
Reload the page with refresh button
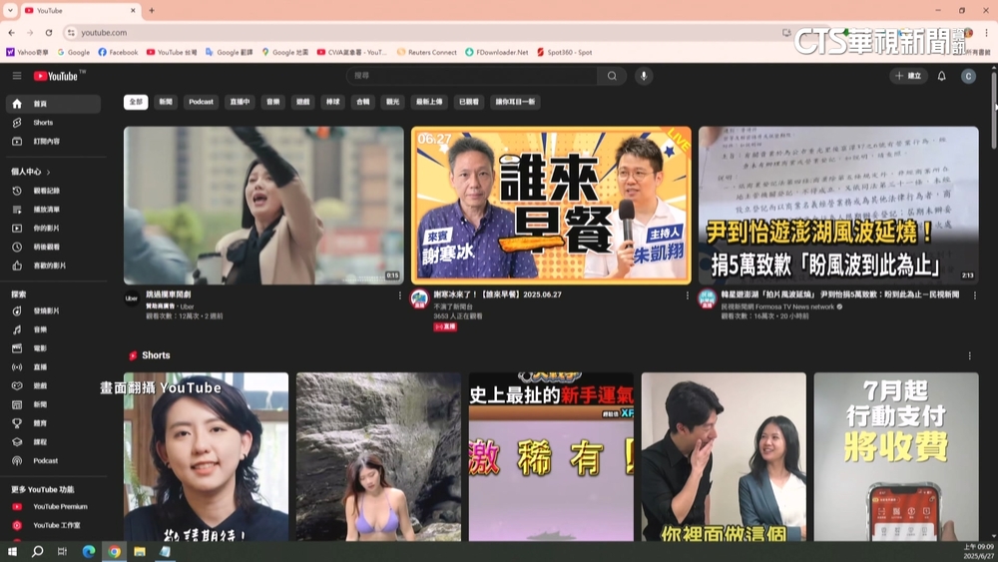coord(49,33)
